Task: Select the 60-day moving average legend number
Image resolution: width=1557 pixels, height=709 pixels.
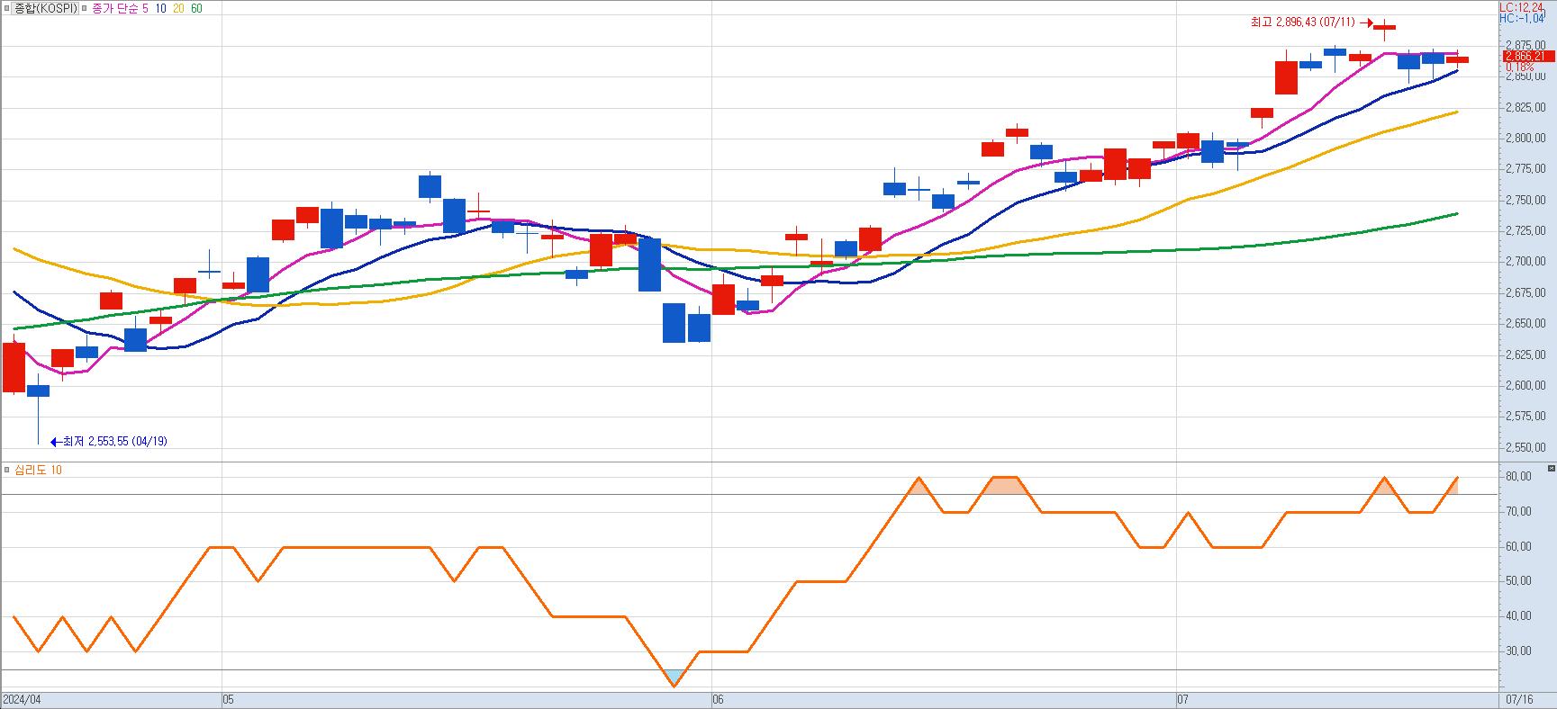Action: tap(196, 8)
